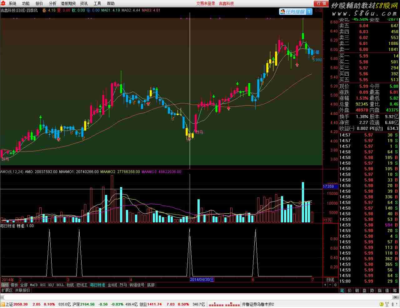Click the - zoom button below chart
This screenshot has width=400, height=308.
(330, 285)
